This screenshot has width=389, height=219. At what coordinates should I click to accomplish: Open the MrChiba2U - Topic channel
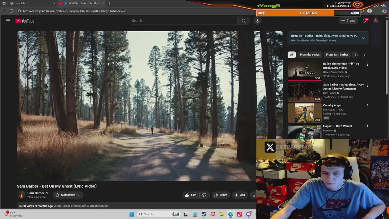pyautogui.click(x=333, y=109)
